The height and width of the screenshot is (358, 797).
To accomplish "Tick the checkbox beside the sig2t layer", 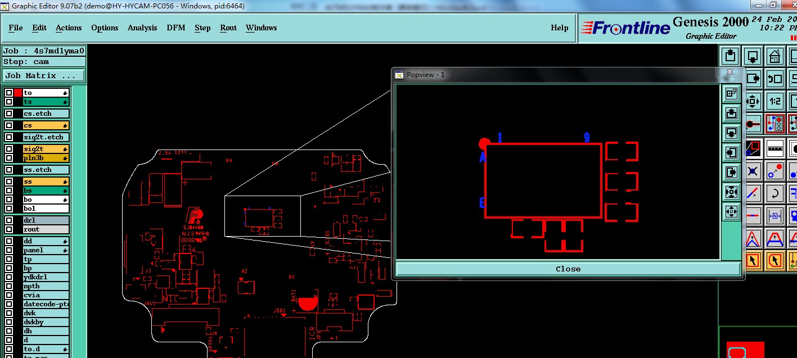I will pos(9,149).
